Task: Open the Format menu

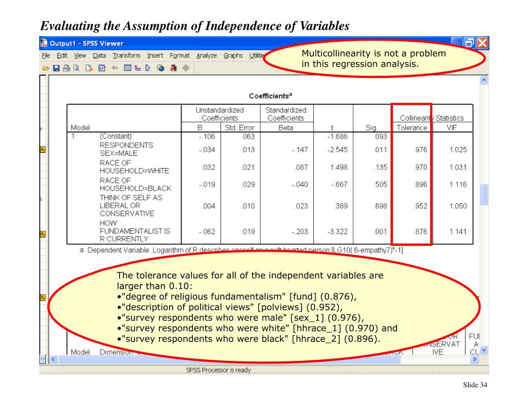Action: pos(180,56)
